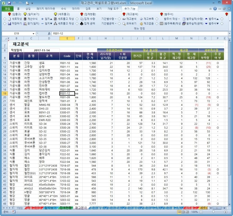The height and width of the screenshot is (216, 233).
Task: Click the 집계 수량 icon
Action: point(82,19)
